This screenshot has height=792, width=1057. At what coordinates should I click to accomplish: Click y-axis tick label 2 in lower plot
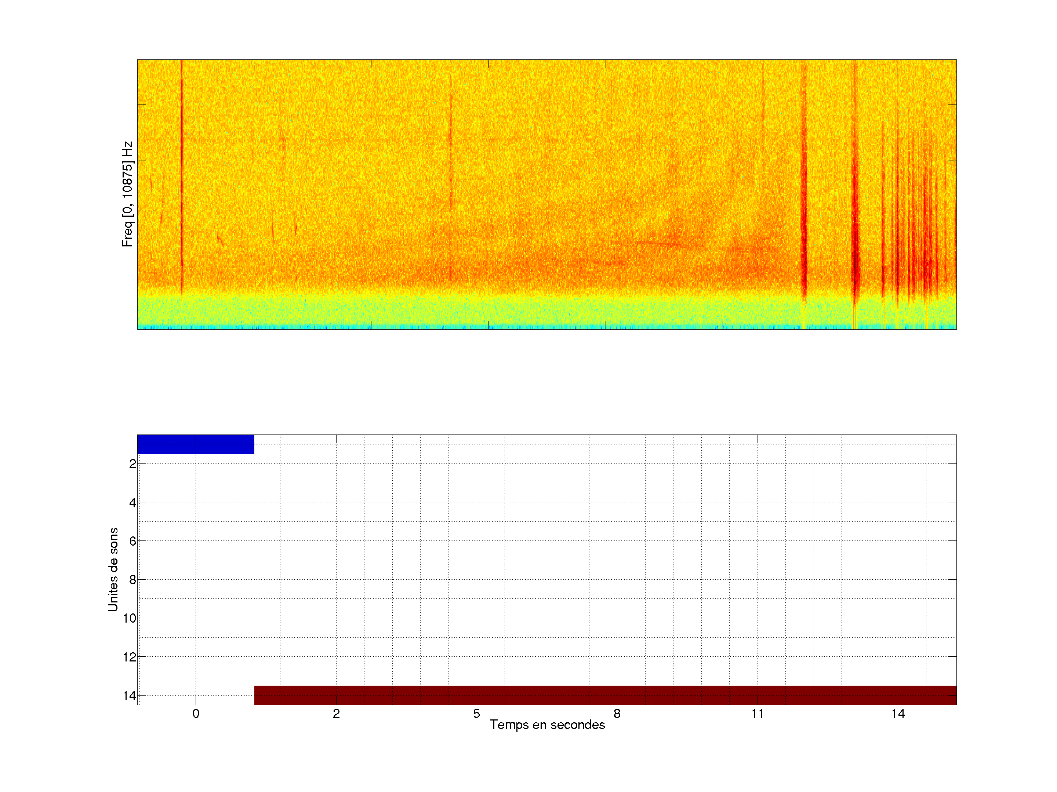point(132,464)
